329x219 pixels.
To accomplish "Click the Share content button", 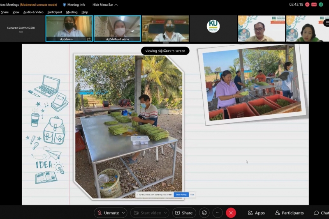I will click(x=184, y=213).
